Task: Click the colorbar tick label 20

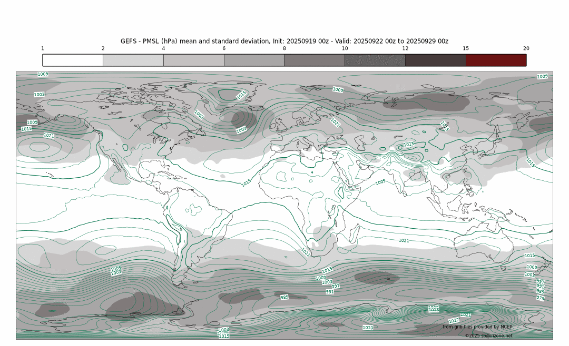Action: click(x=526, y=48)
